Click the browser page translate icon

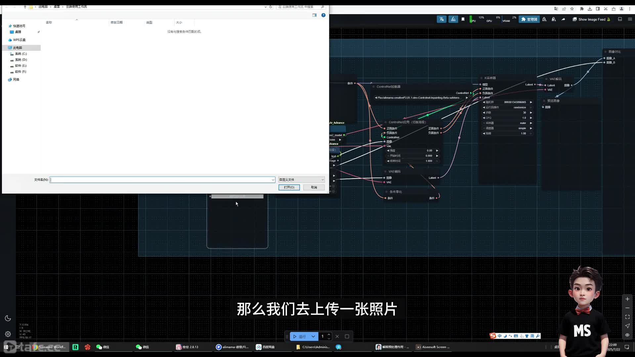[556, 9]
